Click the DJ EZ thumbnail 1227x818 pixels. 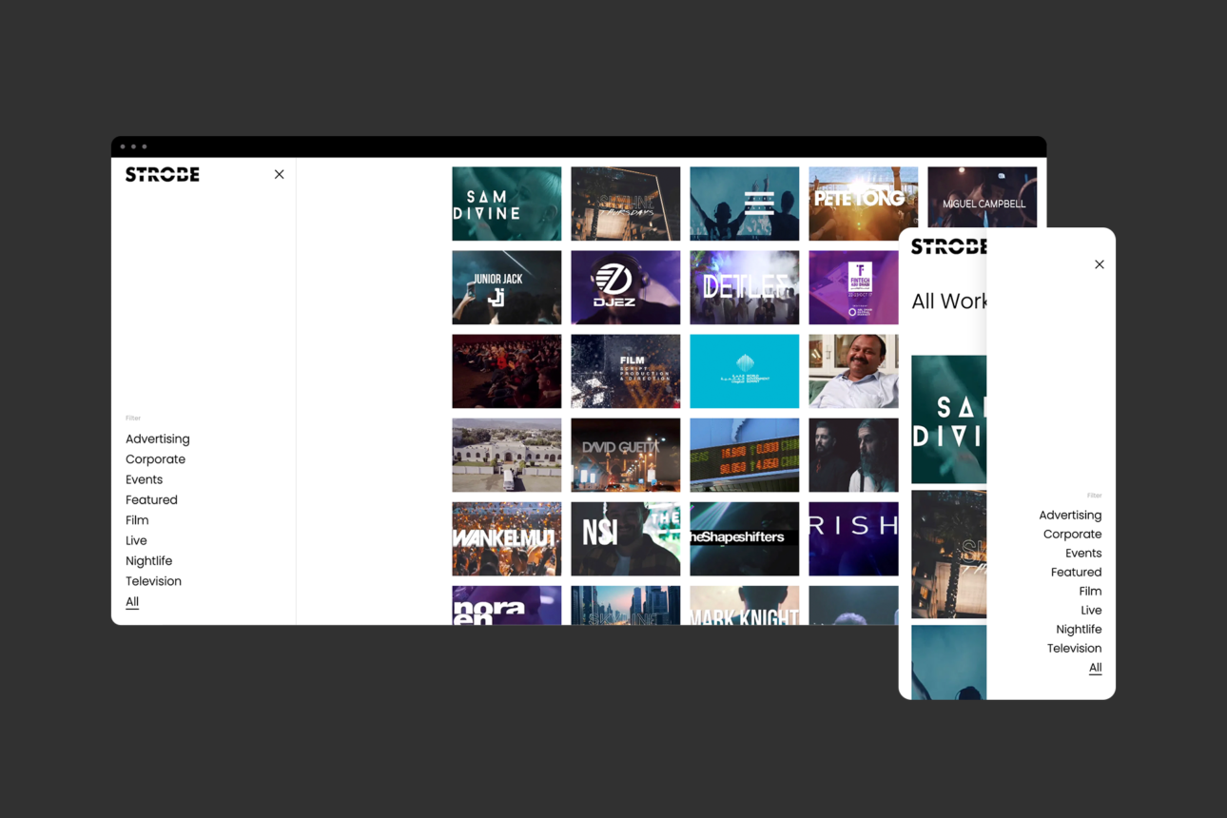click(625, 287)
